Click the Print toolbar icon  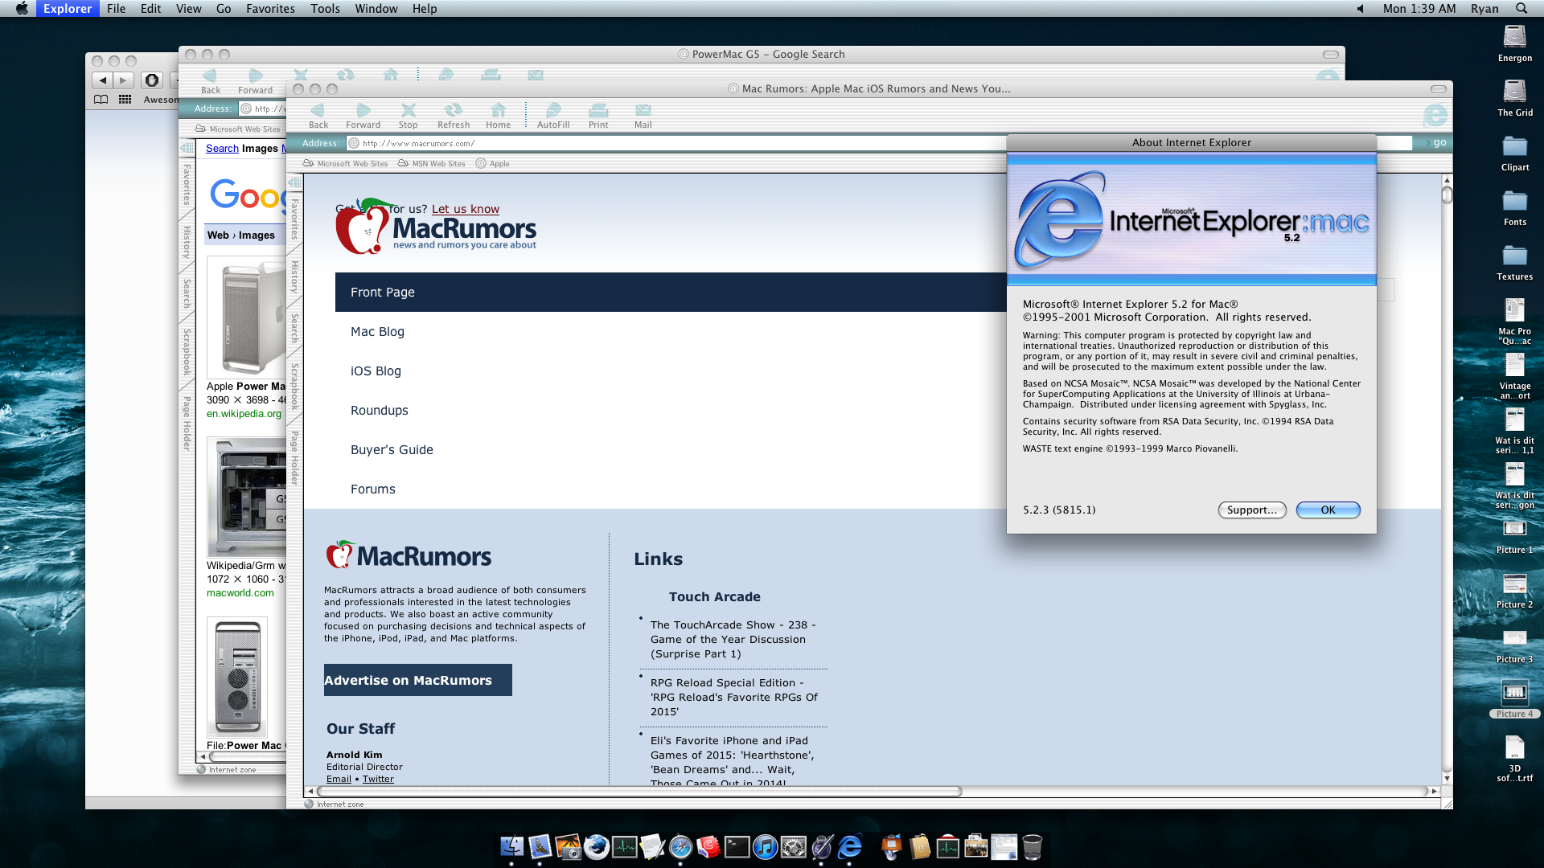(x=598, y=111)
